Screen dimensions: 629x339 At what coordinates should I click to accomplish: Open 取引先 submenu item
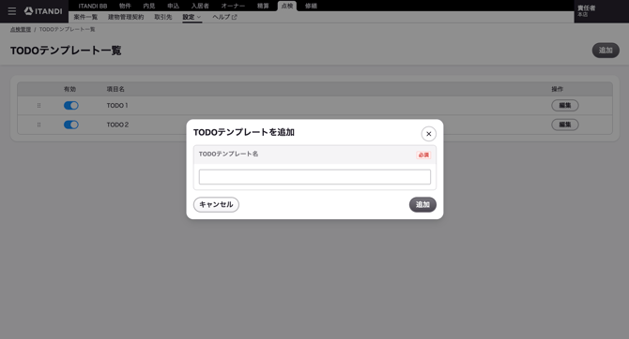coord(162,17)
